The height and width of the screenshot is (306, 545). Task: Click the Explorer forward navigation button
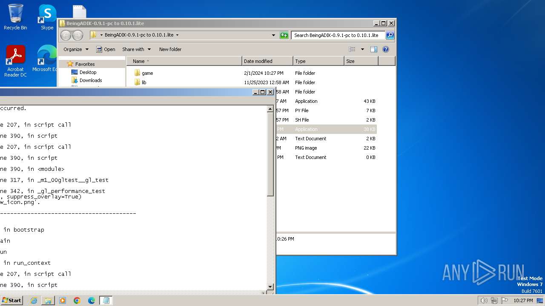pyautogui.click(x=77, y=35)
